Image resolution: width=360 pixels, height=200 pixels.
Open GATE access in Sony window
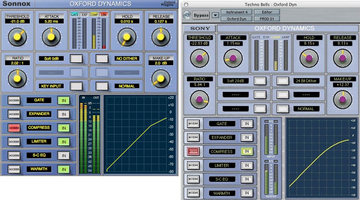point(193,123)
